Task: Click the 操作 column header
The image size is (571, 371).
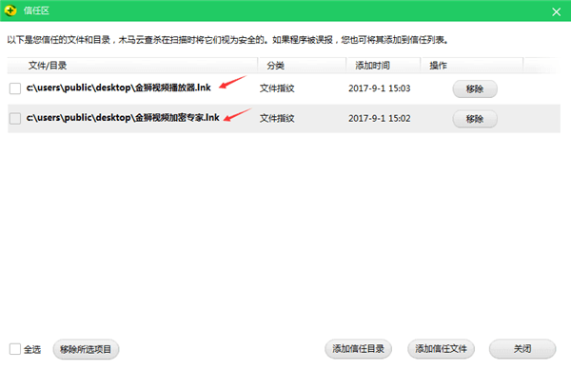Action: (472, 66)
